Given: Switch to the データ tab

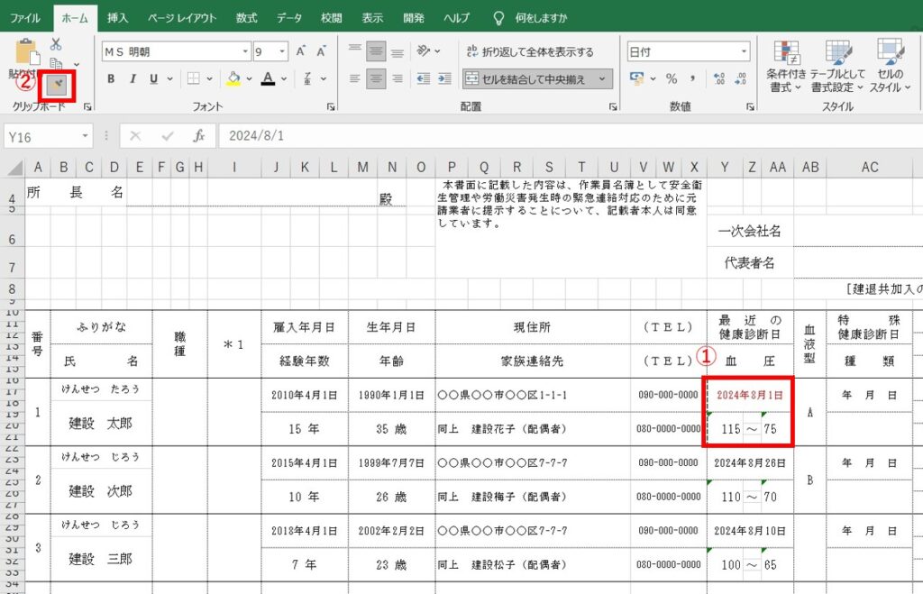Looking at the screenshot, I should click(x=289, y=18).
